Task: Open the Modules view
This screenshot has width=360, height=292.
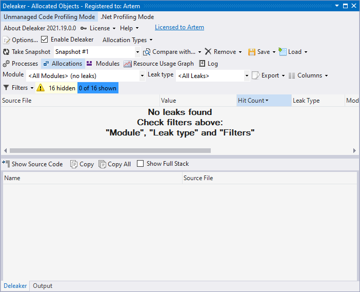Action: pyautogui.click(x=103, y=64)
